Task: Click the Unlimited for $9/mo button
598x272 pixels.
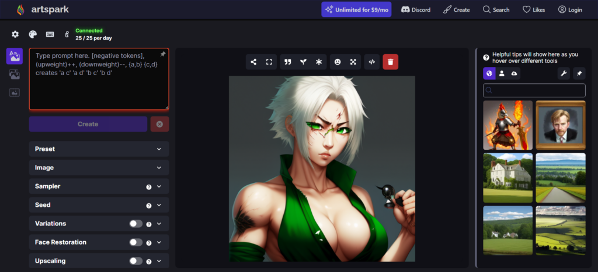Action: coord(356,10)
